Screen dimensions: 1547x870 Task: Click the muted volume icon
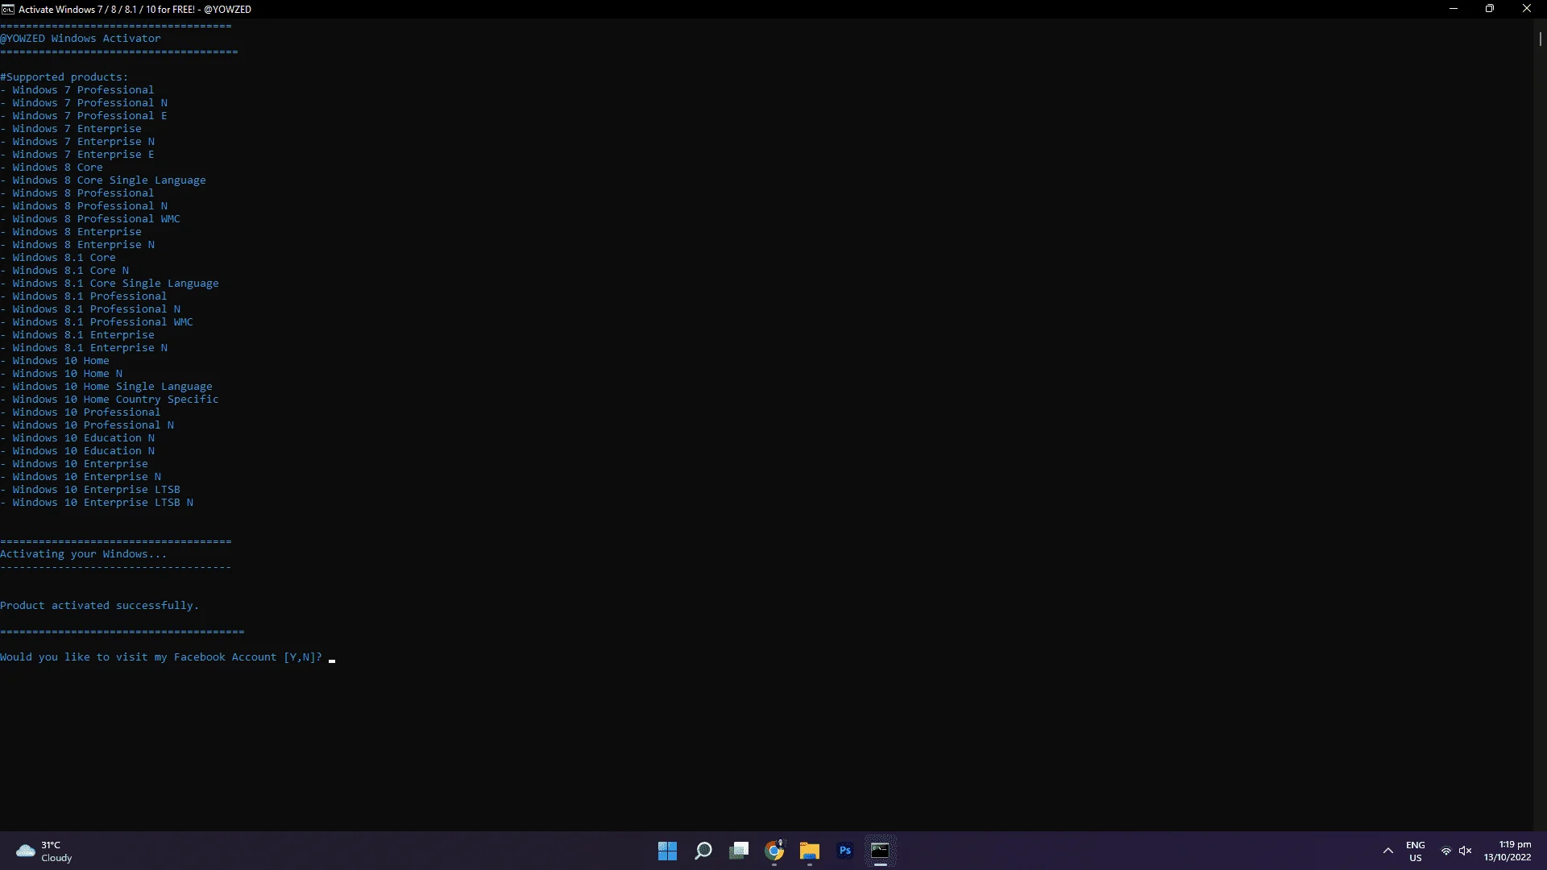(x=1466, y=851)
